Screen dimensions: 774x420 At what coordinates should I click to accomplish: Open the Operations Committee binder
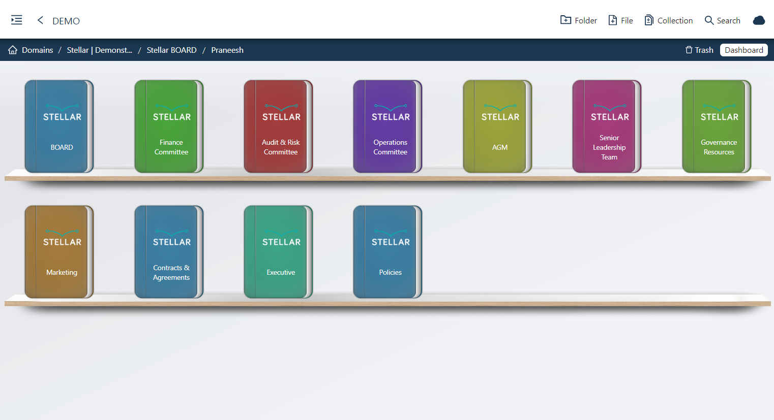[x=387, y=126]
